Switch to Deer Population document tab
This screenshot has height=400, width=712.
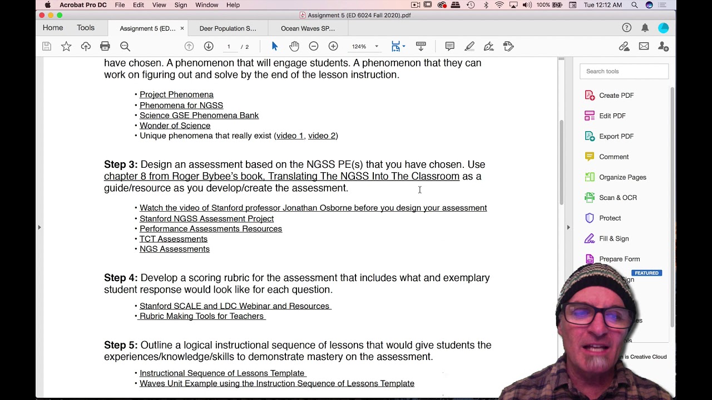point(228,28)
